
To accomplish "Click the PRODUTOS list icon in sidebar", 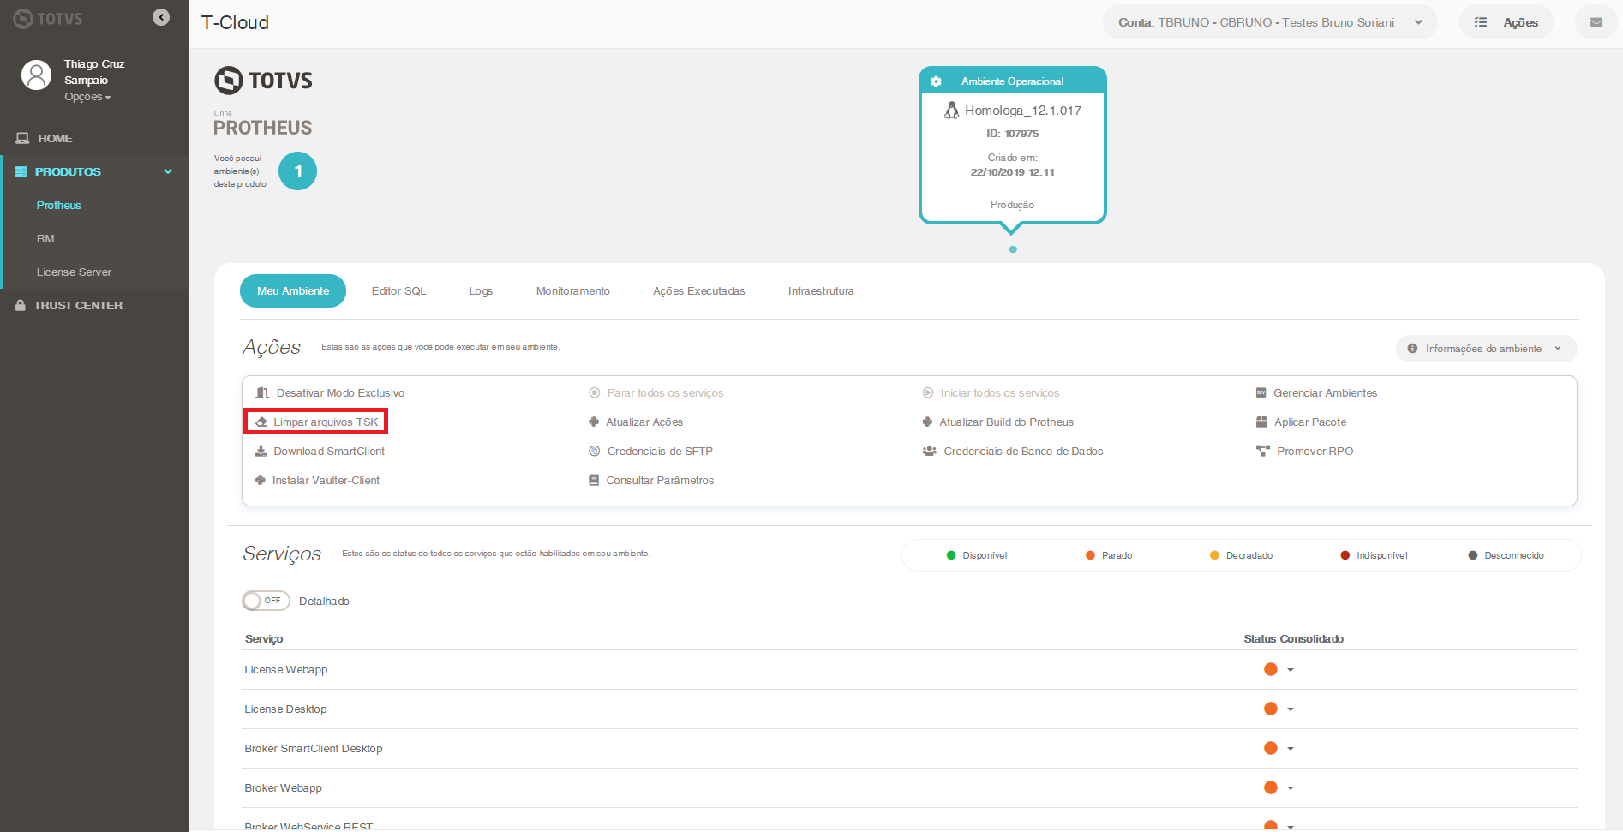I will [x=21, y=171].
